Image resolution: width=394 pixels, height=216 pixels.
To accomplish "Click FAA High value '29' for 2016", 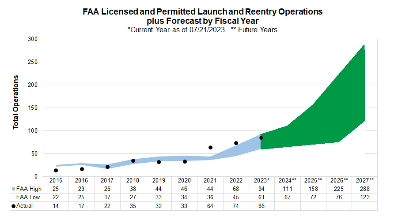I will [x=81, y=189].
